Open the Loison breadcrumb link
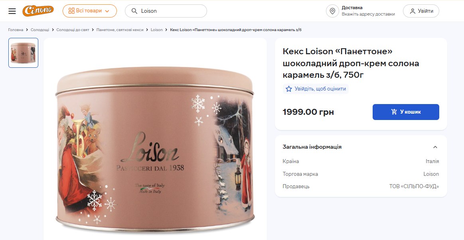464x240 pixels. tap(156, 30)
